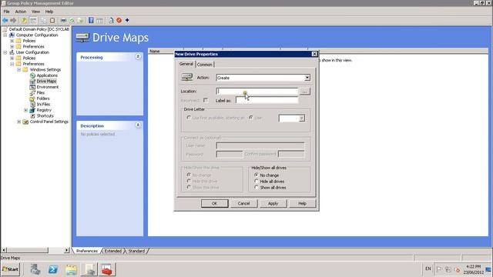Click the Cancel button

(x=243, y=203)
